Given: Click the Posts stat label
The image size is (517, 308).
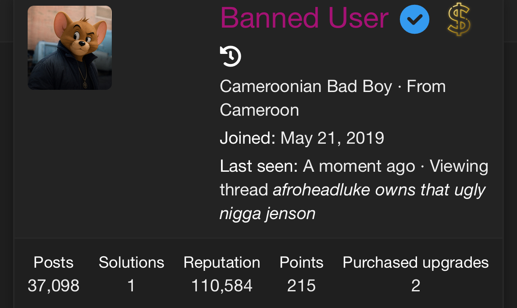Looking at the screenshot, I should (x=53, y=262).
